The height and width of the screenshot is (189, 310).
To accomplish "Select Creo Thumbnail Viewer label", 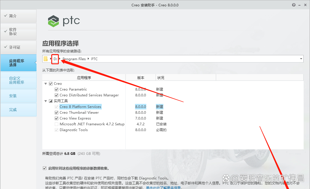I will (x=79, y=113).
